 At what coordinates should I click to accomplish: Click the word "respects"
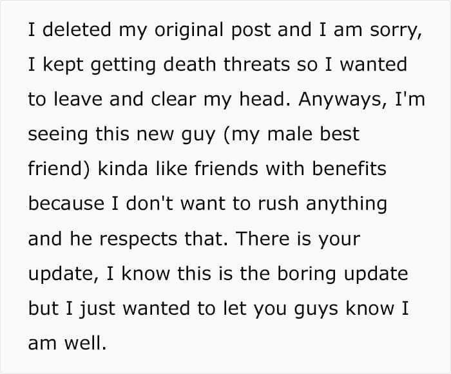tap(138, 240)
